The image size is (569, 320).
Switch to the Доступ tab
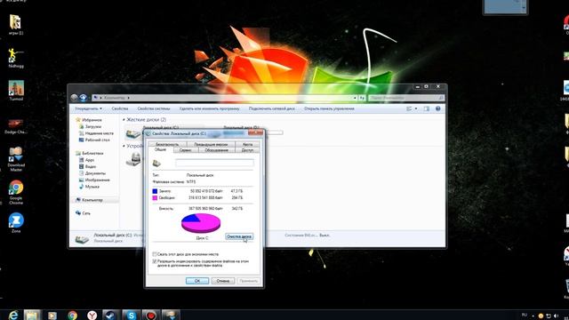[247, 150]
